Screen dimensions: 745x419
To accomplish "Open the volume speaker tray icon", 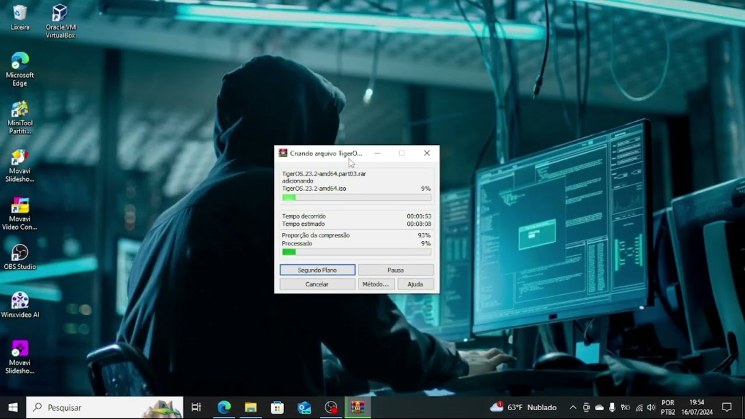I will [x=651, y=407].
